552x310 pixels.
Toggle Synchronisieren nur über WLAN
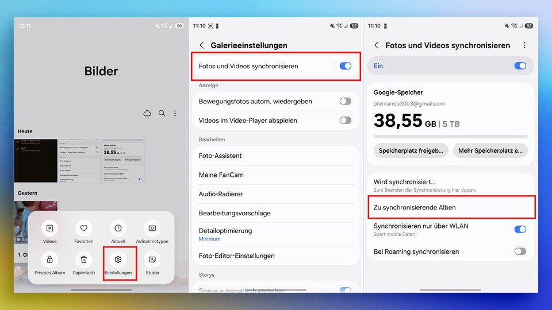520,229
